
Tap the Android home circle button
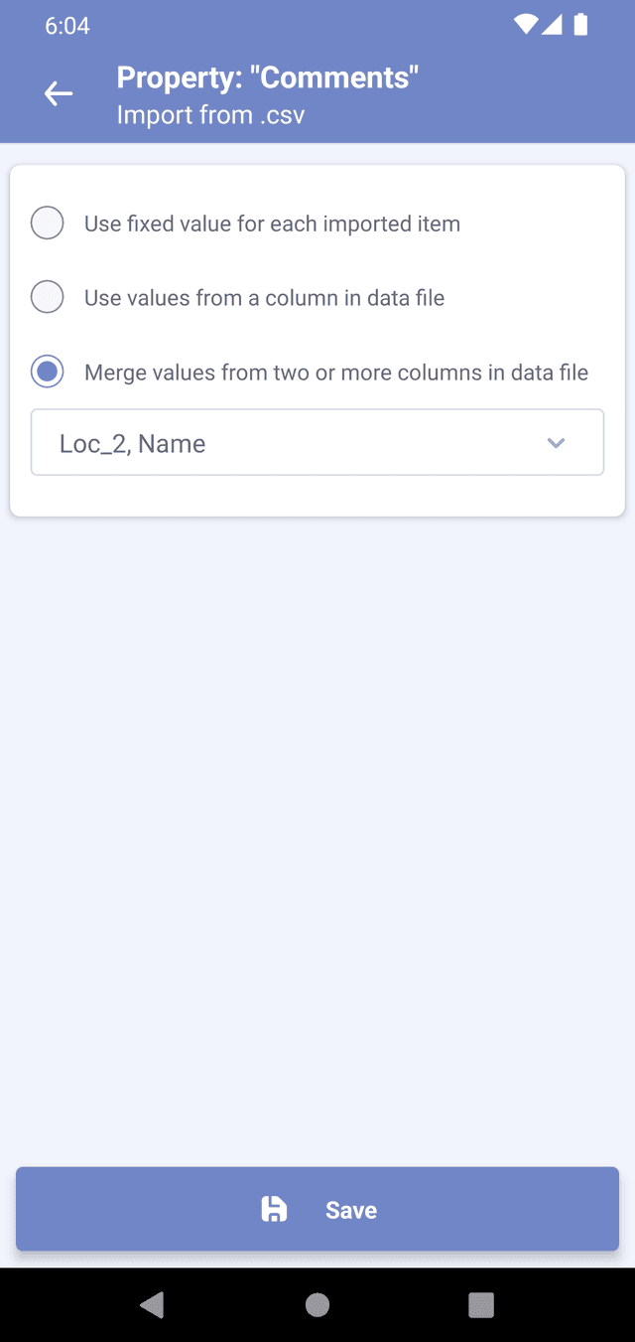(x=317, y=1304)
